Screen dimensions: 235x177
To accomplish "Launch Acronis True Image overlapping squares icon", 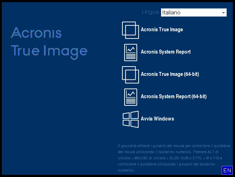I will (130, 30).
